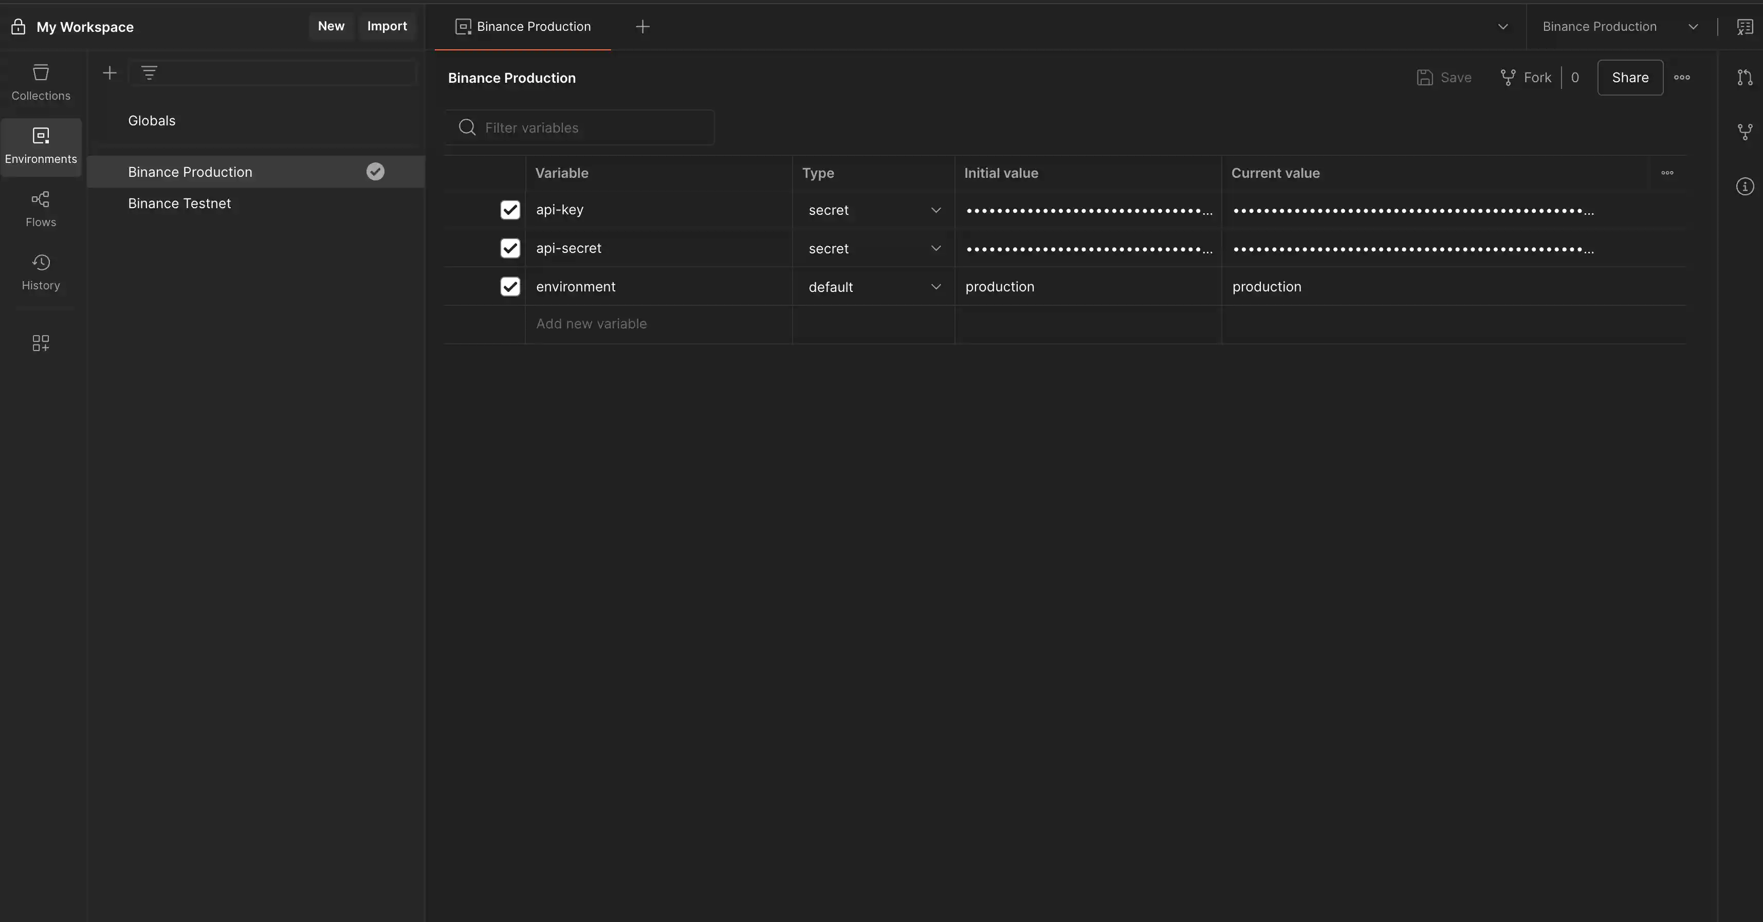
Task: Open the Runner from the top right icon
Action: pos(1744,27)
